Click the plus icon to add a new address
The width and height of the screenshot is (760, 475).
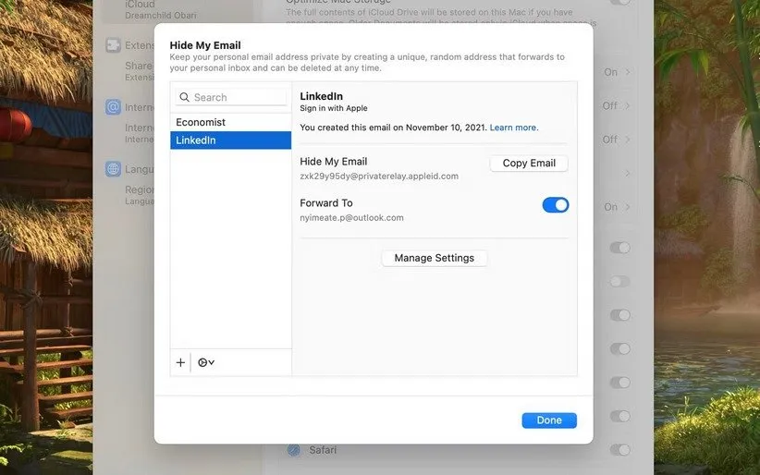(x=180, y=362)
